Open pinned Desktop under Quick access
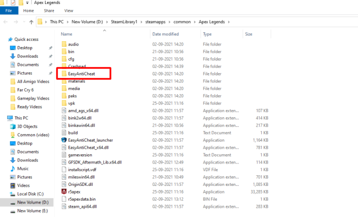The height and width of the screenshot is (217, 358). pyautogui.click(x=25, y=48)
